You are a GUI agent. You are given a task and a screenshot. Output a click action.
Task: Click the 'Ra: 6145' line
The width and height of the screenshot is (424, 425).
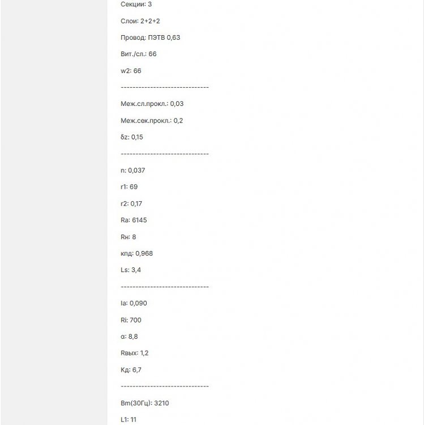pyautogui.click(x=134, y=220)
